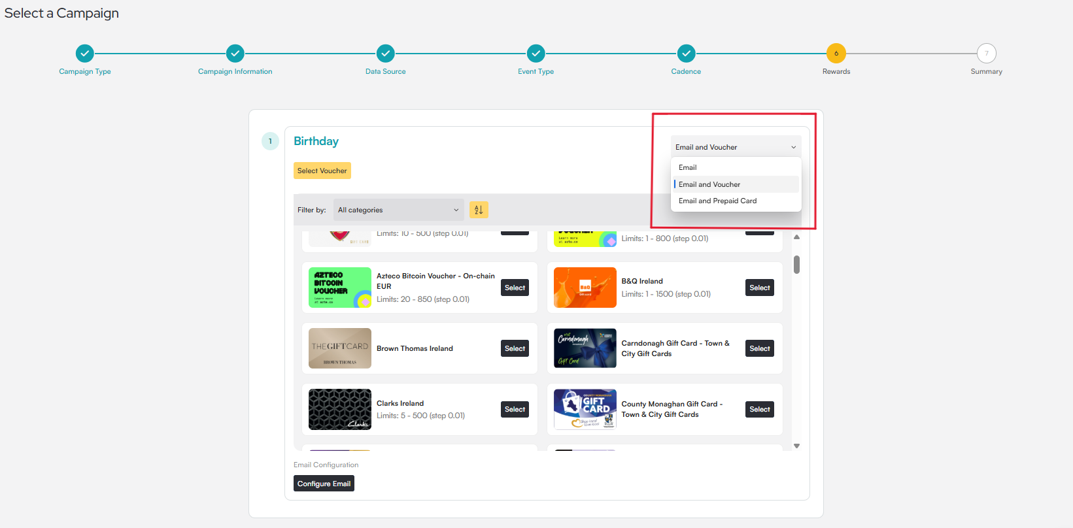Select the Azteco Bitcoin Voucher On-chain EUR
This screenshot has width=1073, height=528.
(x=515, y=288)
